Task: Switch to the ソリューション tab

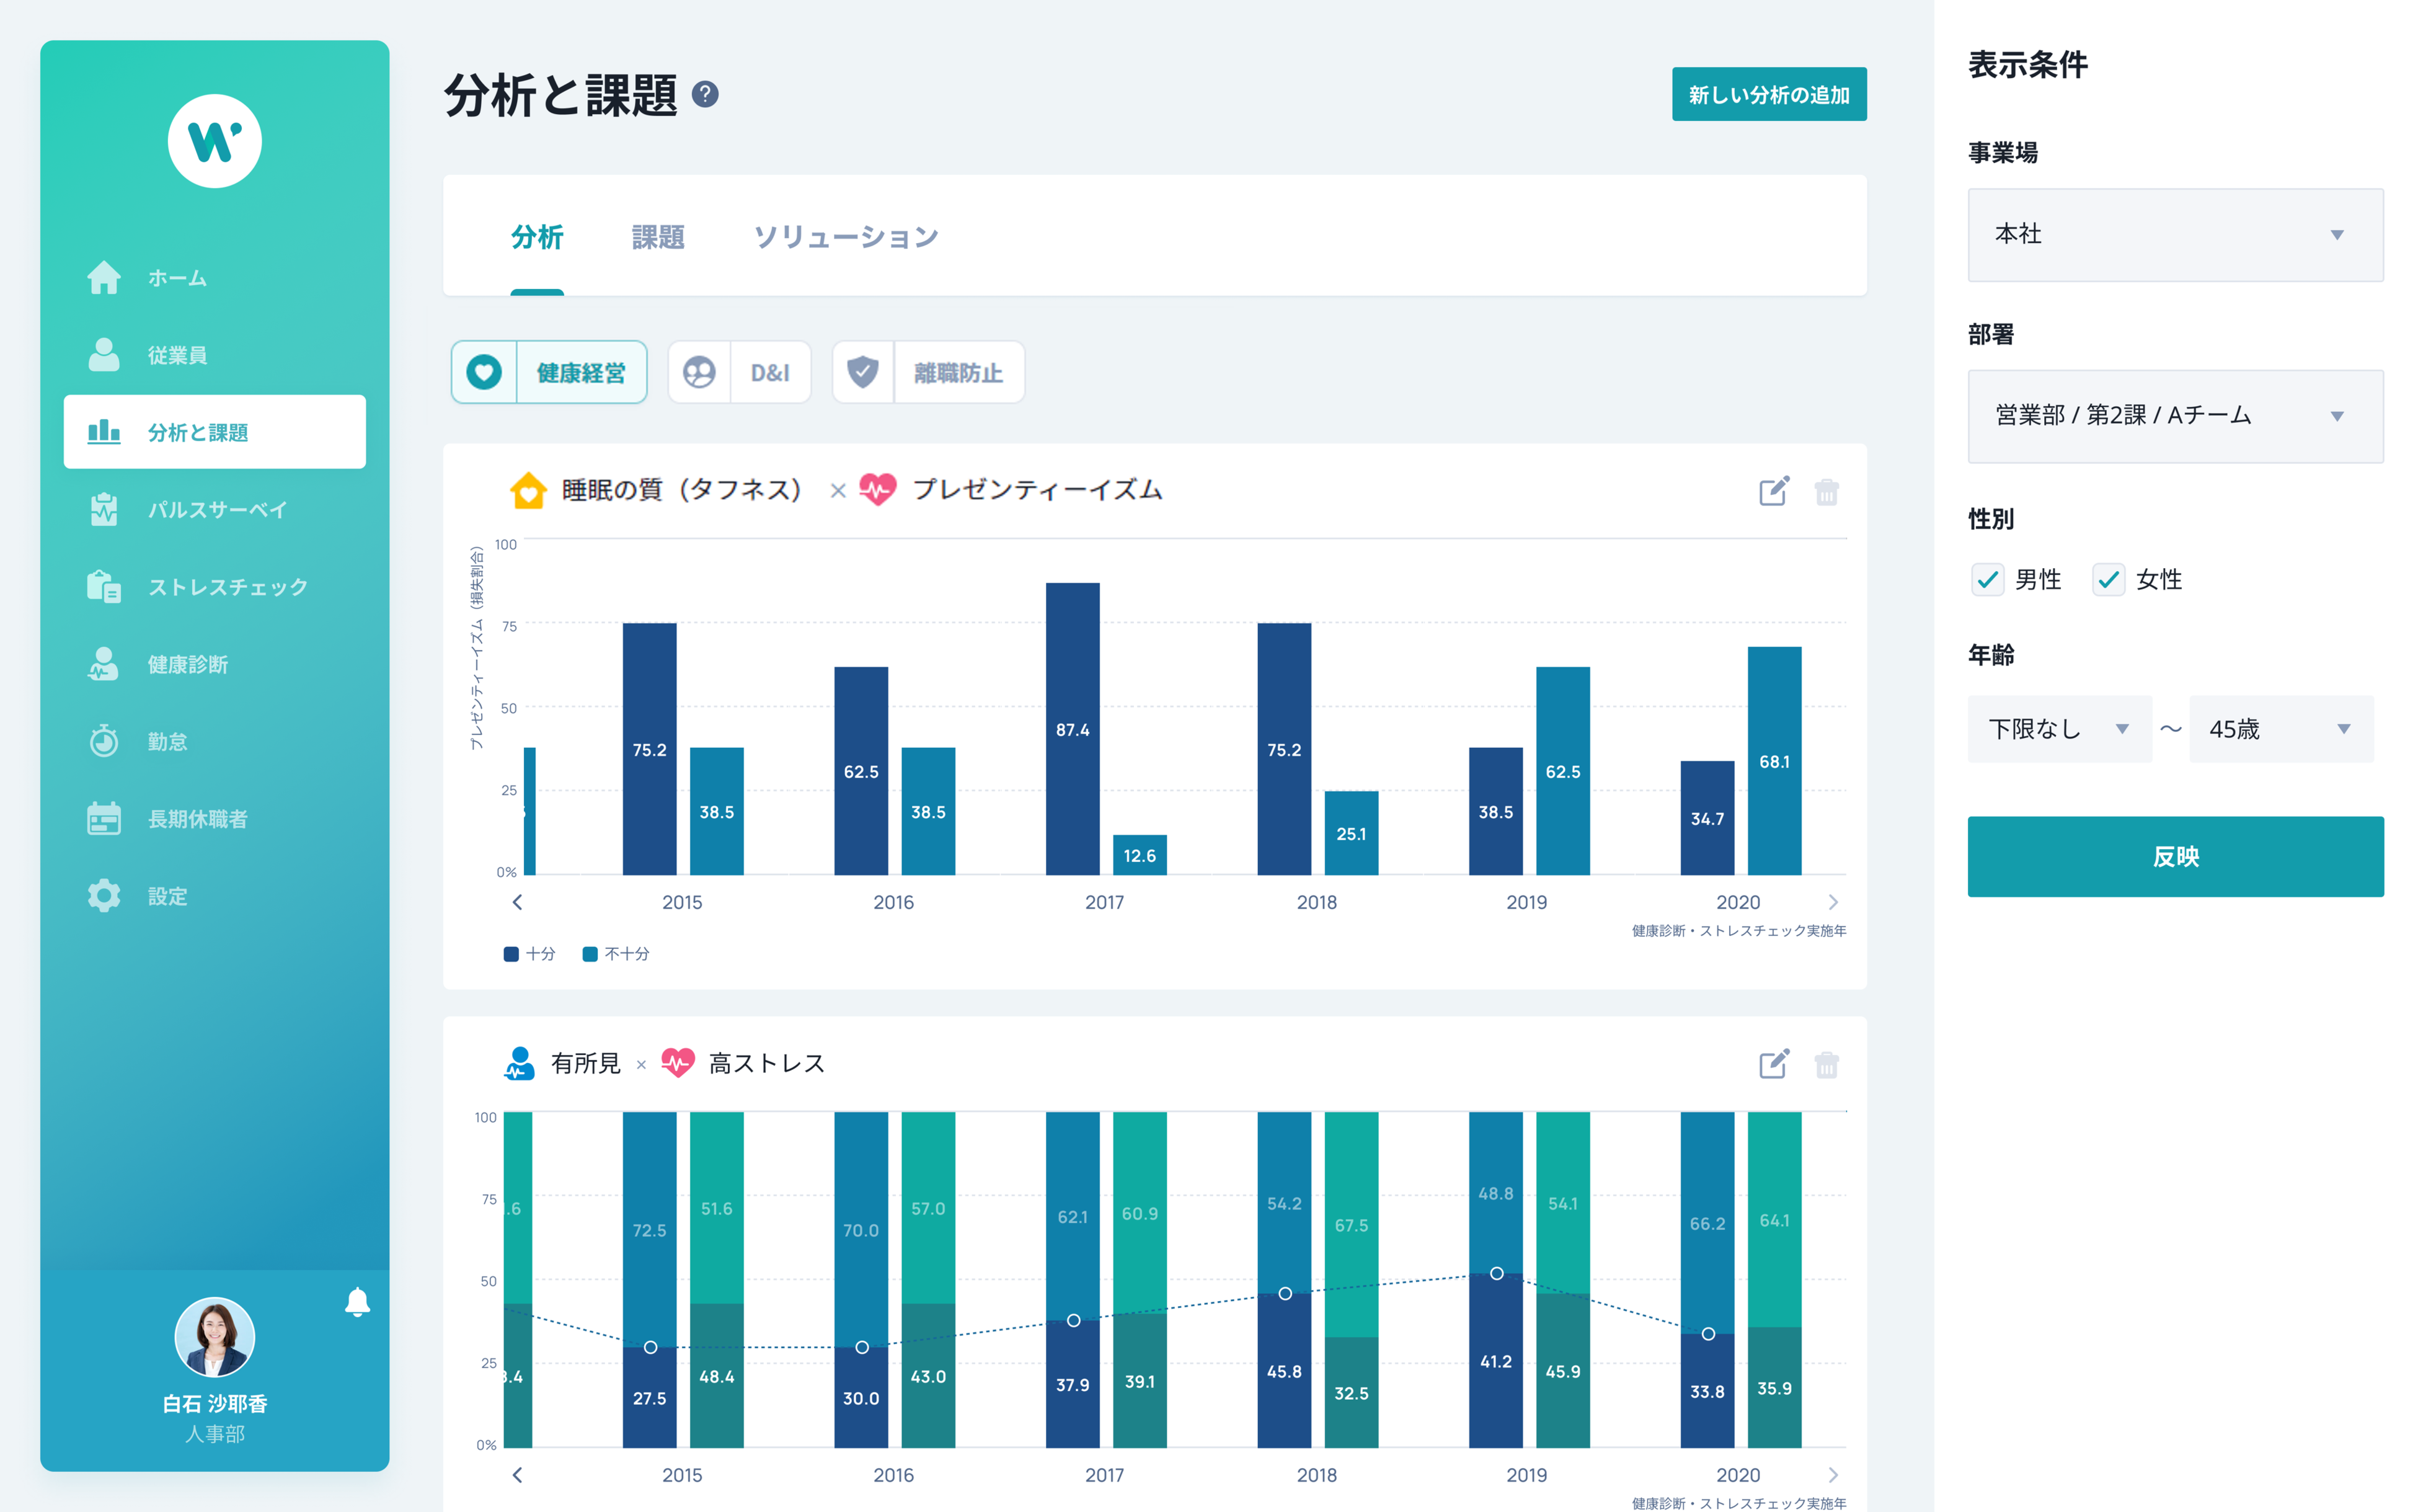Action: [x=846, y=237]
